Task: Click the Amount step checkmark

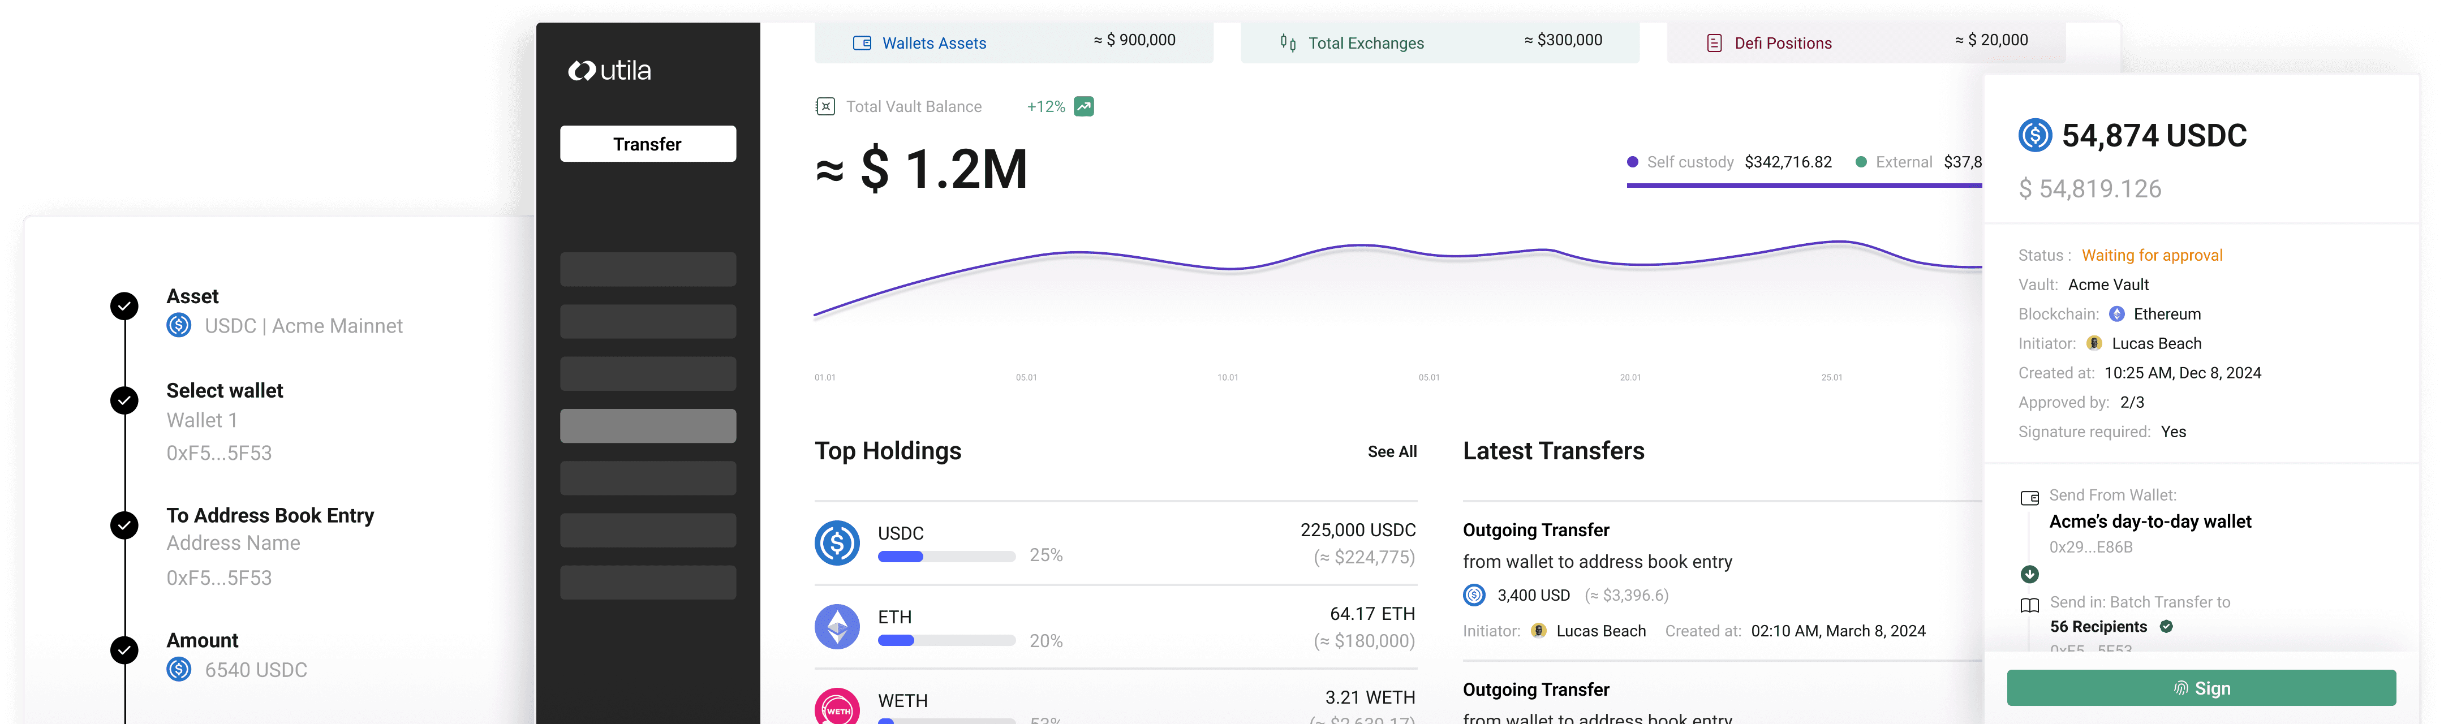Action: (124, 650)
